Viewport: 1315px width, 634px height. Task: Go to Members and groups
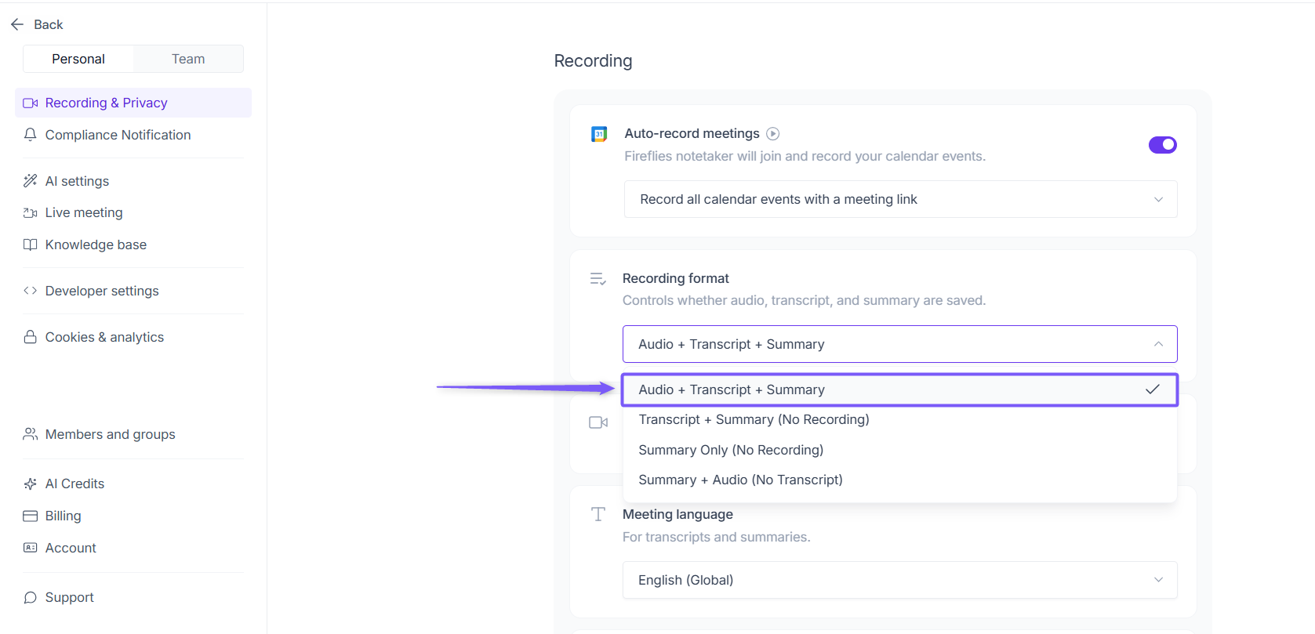pyautogui.click(x=110, y=434)
